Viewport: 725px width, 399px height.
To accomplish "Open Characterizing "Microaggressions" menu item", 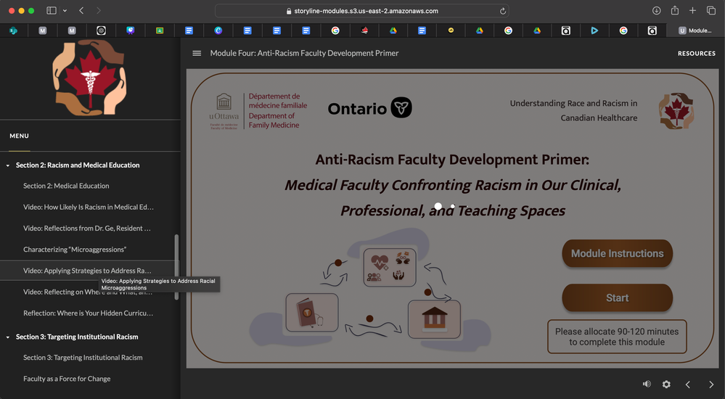I will 75,250.
